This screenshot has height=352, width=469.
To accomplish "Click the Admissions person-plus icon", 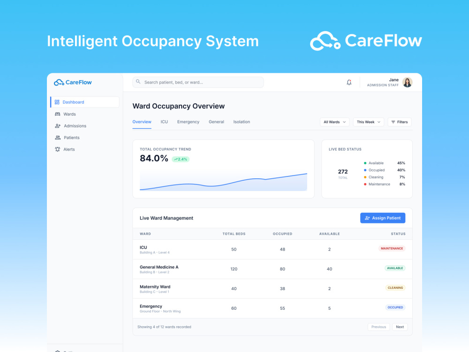I will (57, 126).
